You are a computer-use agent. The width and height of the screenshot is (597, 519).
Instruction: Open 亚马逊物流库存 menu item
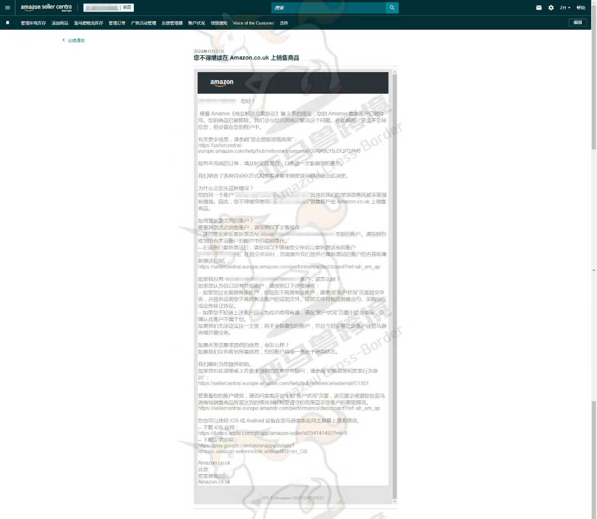coord(88,23)
